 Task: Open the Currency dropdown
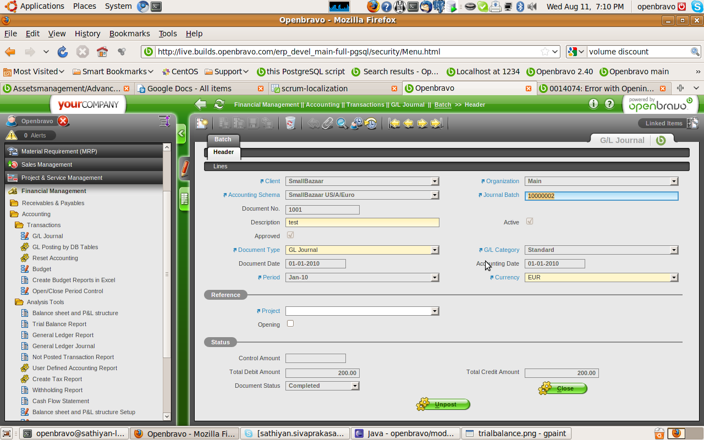pyautogui.click(x=674, y=278)
